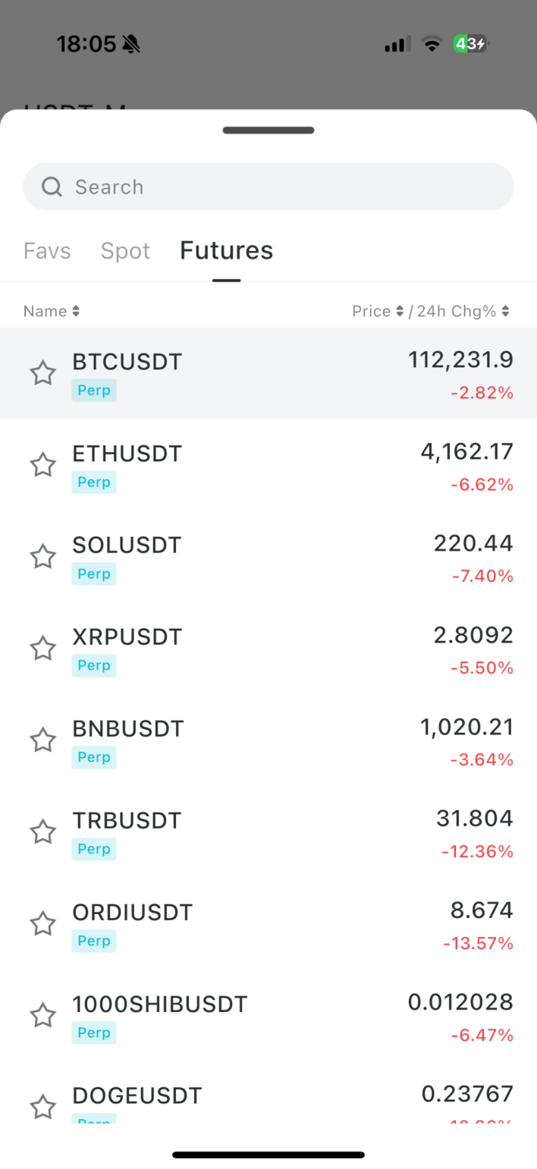This screenshot has height=1169, width=537.
Task: Open the Favs tab
Action: 47,250
